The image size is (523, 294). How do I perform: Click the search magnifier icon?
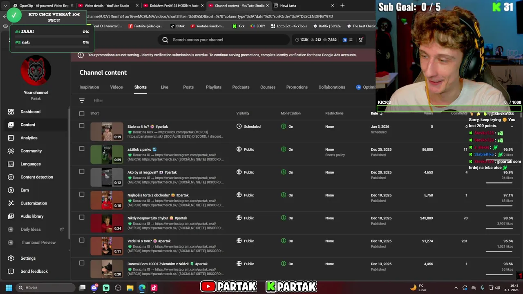tap(165, 40)
